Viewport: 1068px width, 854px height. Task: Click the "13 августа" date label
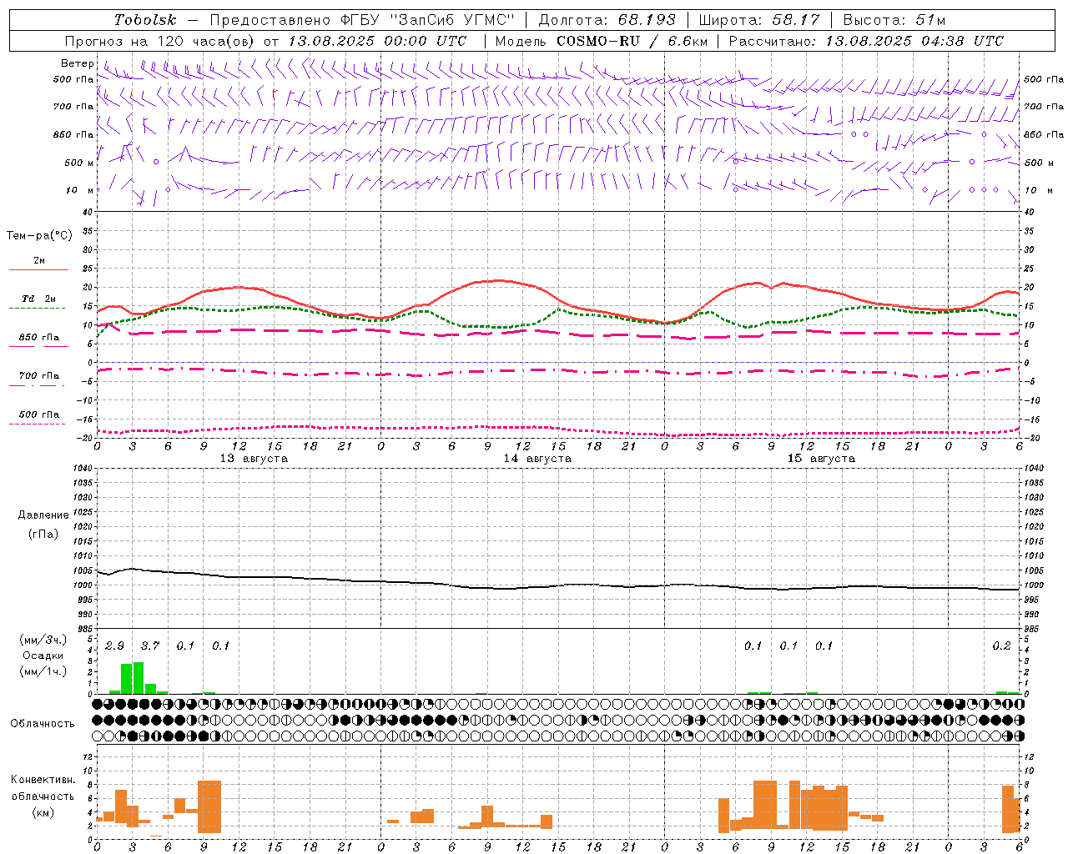[254, 459]
